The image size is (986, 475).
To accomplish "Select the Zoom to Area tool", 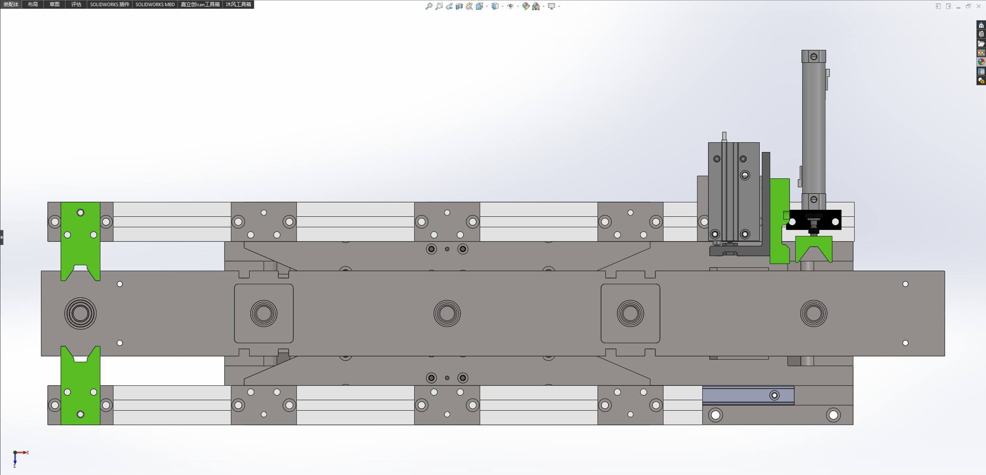I will coord(439,6).
